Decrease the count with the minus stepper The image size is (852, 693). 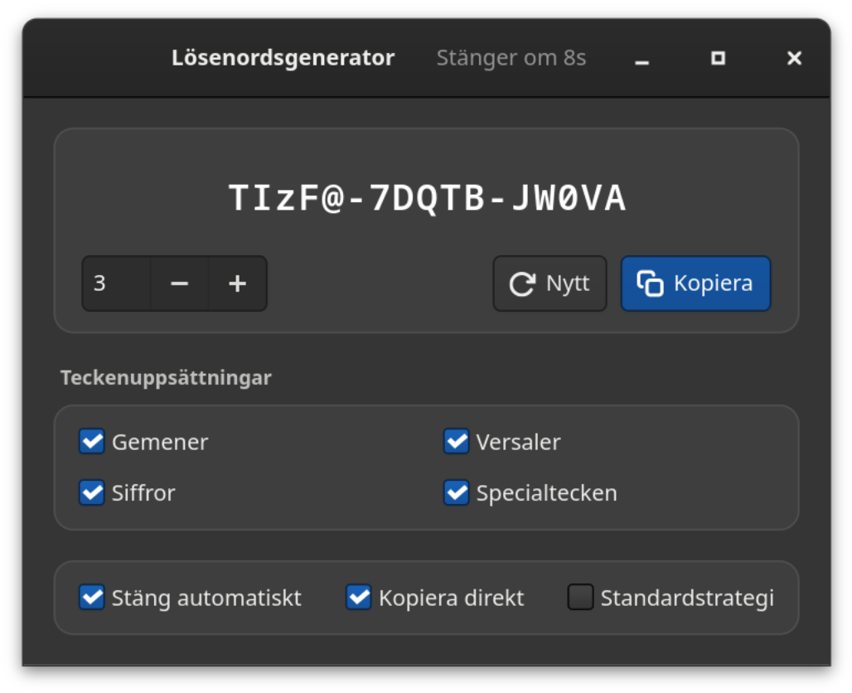179,283
